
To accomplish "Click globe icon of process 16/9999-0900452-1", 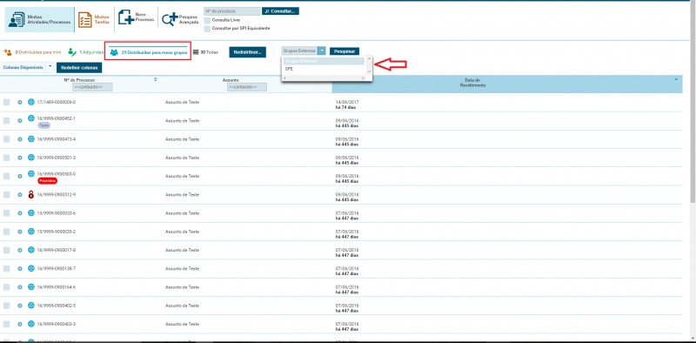I will tap(31, 118).
